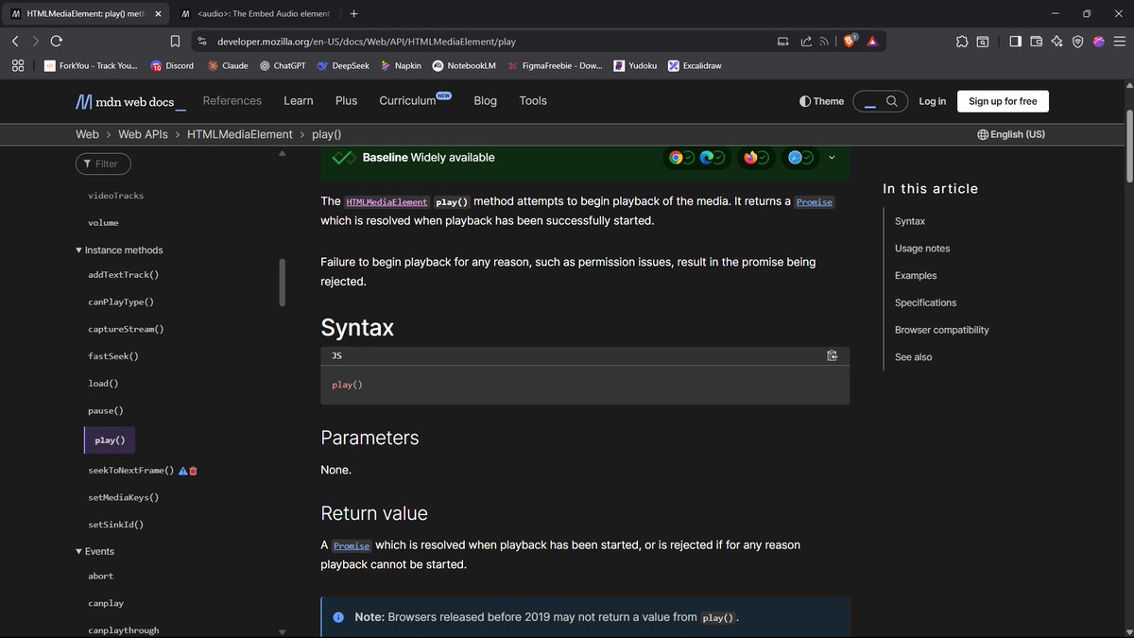Open the browser hamburger main menu
Screen dimensions: 1134x638
[1119, 42]
